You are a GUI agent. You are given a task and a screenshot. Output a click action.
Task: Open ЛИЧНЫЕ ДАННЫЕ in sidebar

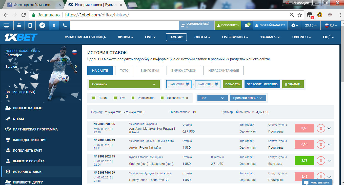pyautogui.click(x=27, y=108)
